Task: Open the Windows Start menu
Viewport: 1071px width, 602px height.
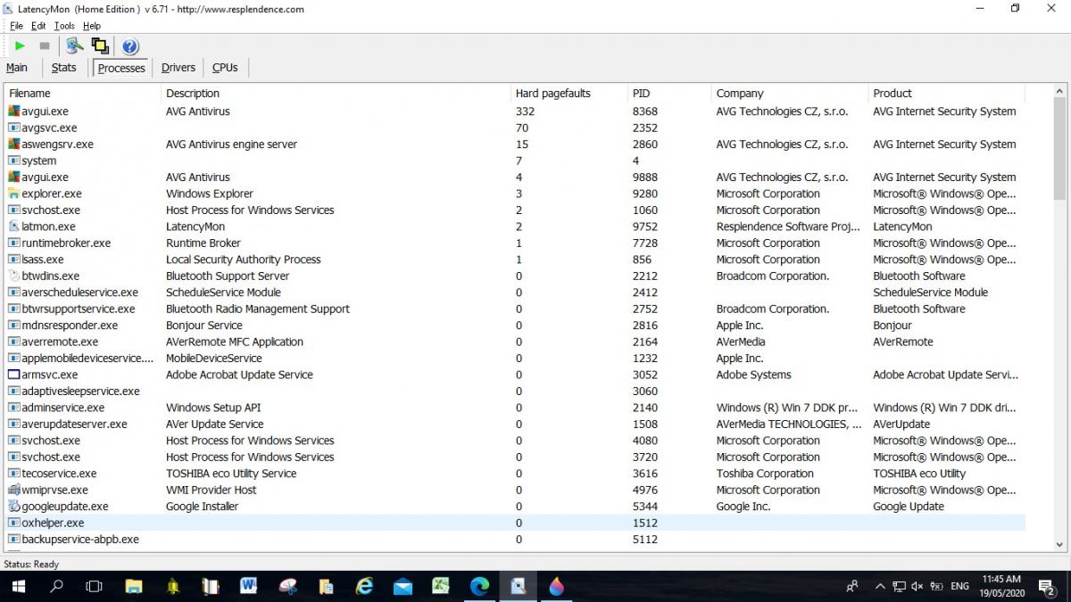Action: click(18, 586)
